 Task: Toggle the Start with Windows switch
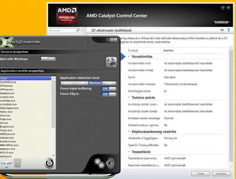pyautogui.click(x=48, y=58)
